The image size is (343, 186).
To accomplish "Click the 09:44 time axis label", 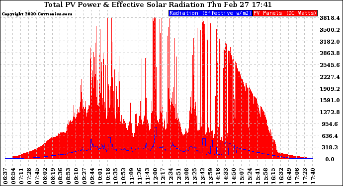I will point(92,176).
